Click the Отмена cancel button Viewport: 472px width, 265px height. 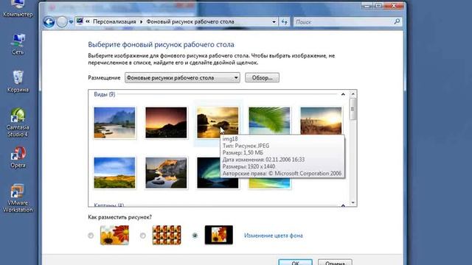tap(335, 262)
